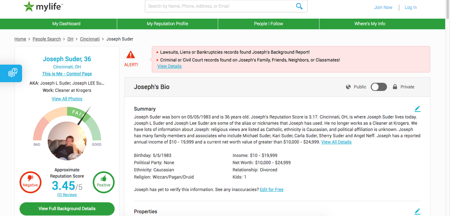This screenshot has height=216, width=450.
Task: Edit Properties with the pencil icon
Action: (417, 211)
